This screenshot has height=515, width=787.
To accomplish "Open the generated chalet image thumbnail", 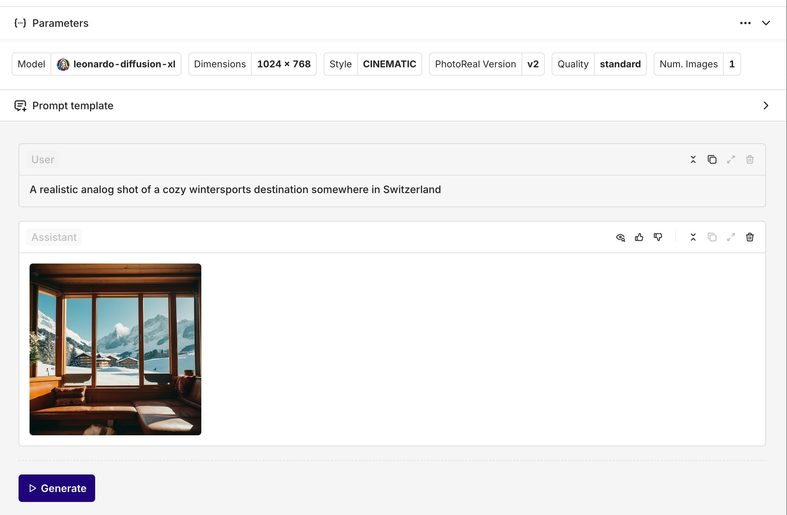I will point(115,349).
